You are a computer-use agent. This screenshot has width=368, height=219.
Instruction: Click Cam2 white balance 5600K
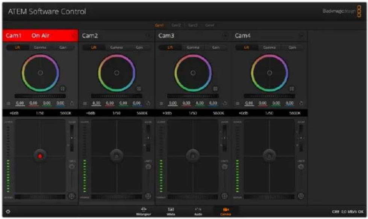142,113
